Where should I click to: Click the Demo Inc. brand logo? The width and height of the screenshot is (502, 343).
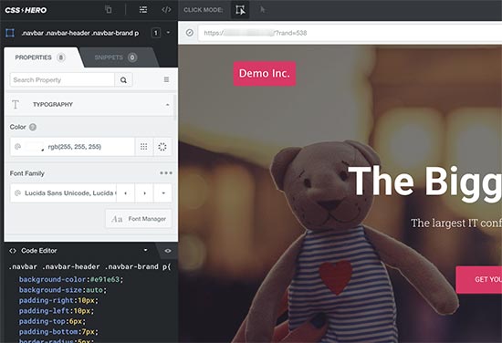click(x=265, y=74)
